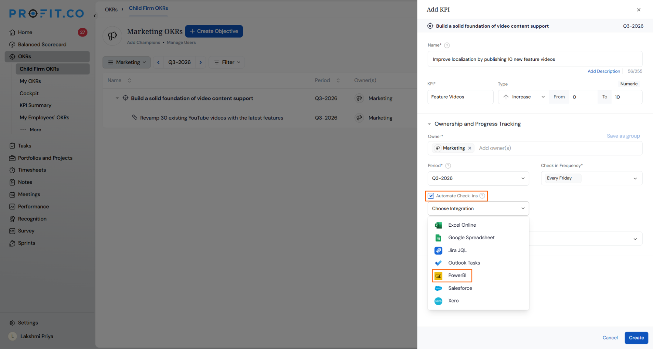Select Google Spreadsheet integration
The height and width of the screenshot is (349, 653).
pyautogui.click(x=478, y=238)
